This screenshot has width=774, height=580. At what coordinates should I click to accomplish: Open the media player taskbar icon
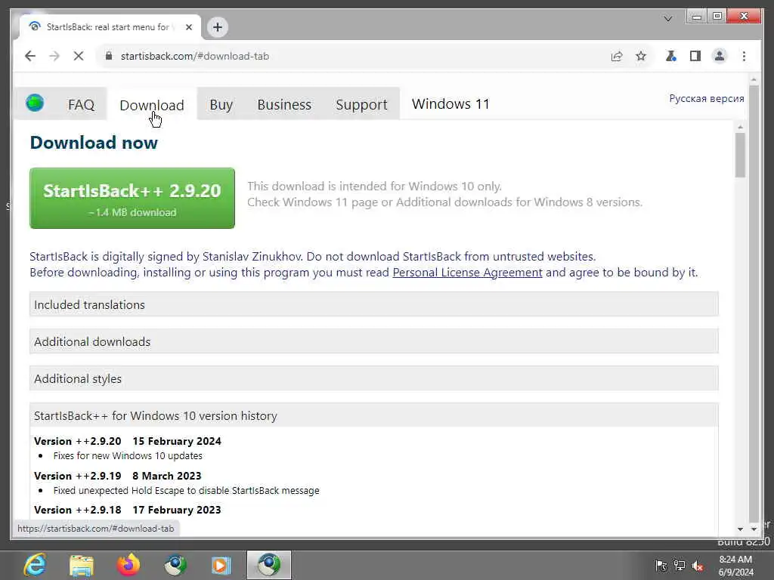221,565
